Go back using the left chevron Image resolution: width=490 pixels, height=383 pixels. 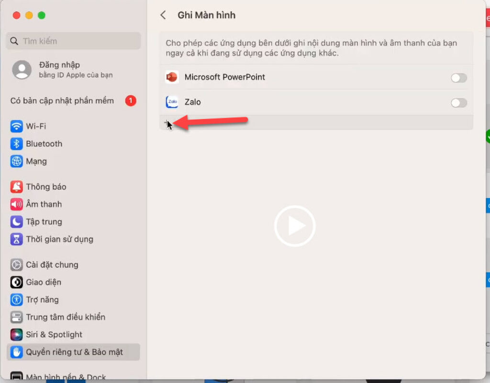[x=163, y=15]
